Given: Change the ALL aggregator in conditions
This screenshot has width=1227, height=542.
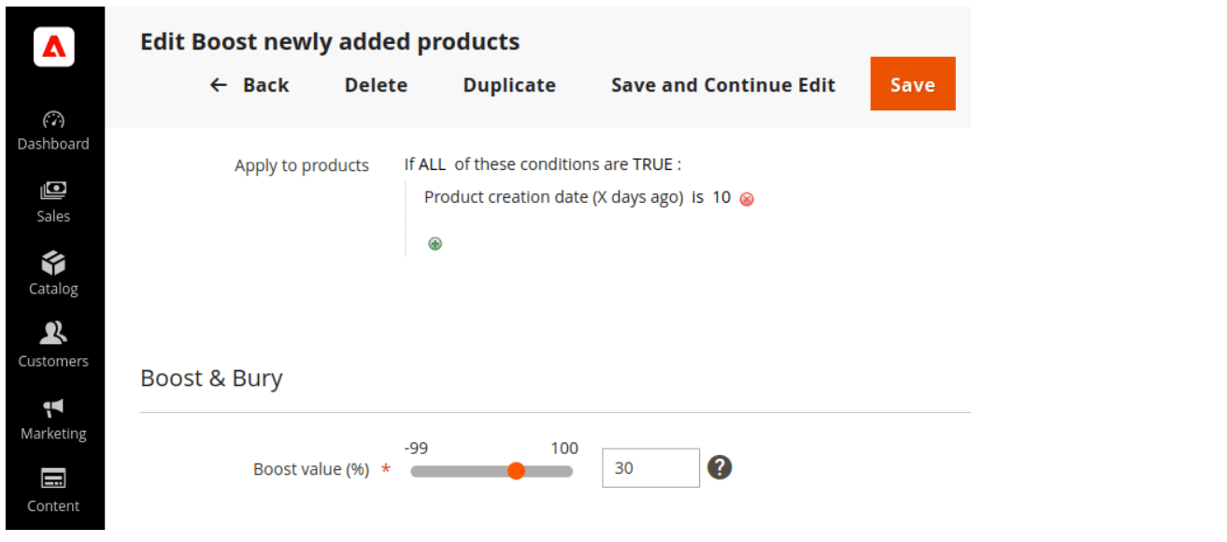Looking at the screenshot, I should (432, 164).
